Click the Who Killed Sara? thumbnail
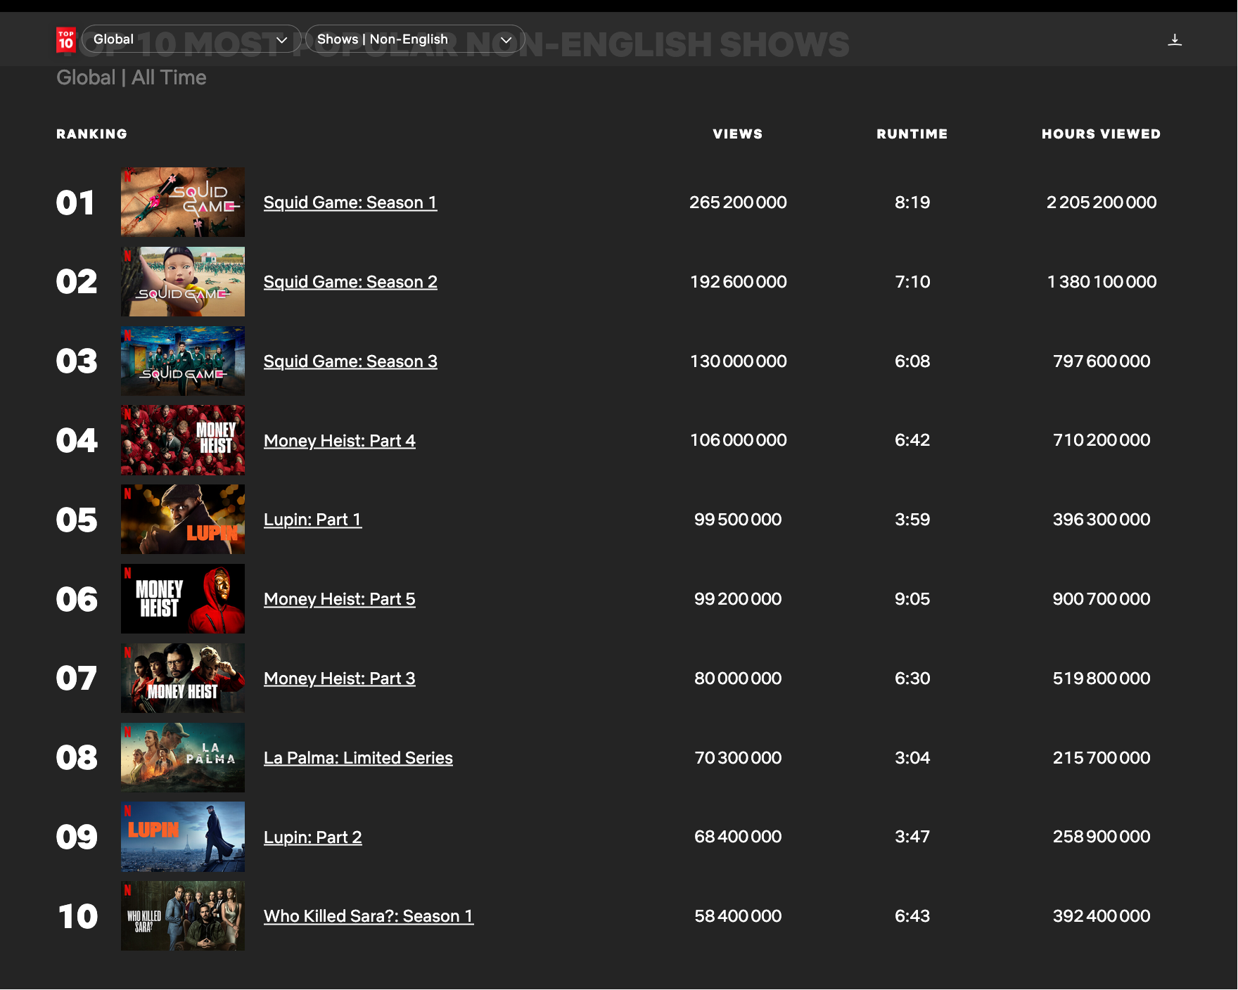Screen dimensions: 1238x990 point(183,916)
